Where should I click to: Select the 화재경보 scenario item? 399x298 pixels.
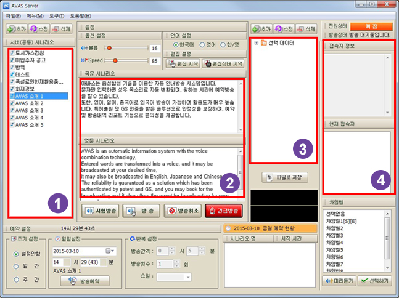pos(25,89)
